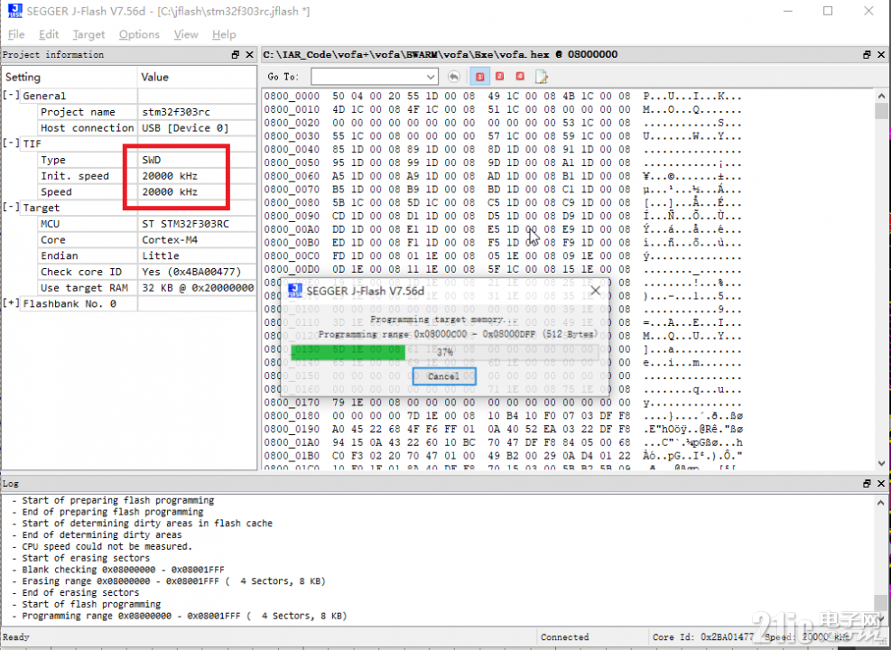Image resolution: width=891 pixels, height=650 pixels.
Task: Click the General tree row label
Action: 44,96
